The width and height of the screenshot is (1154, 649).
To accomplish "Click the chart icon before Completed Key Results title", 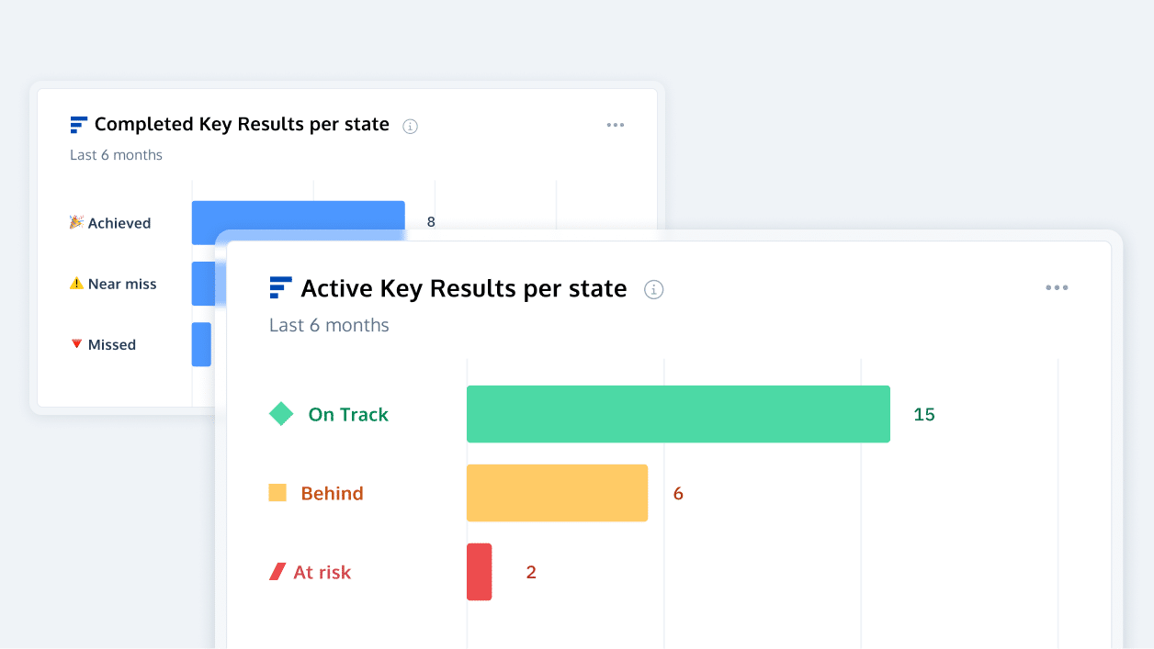I will click(x=79, y=125).
